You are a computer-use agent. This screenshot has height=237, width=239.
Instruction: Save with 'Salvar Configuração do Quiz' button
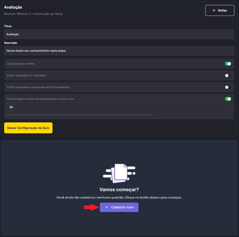point(28,128)
